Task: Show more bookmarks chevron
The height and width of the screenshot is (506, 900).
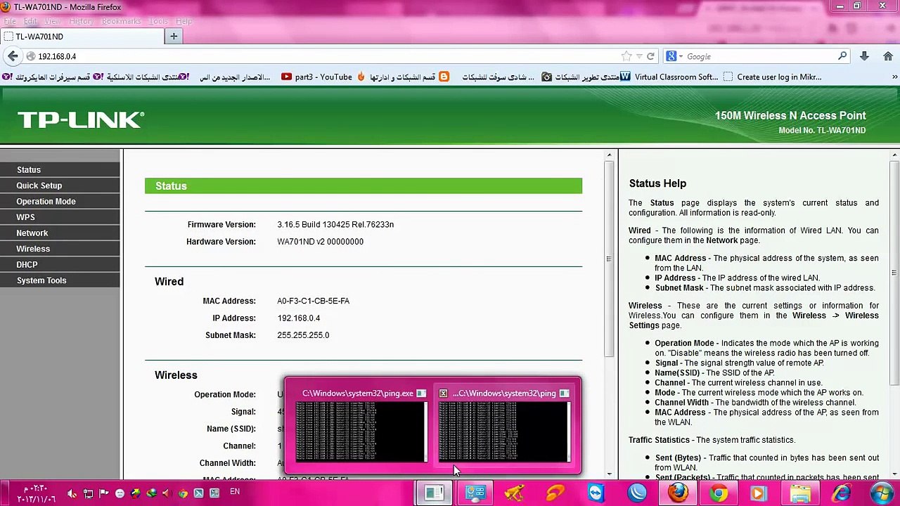Action: coord(894,77)
